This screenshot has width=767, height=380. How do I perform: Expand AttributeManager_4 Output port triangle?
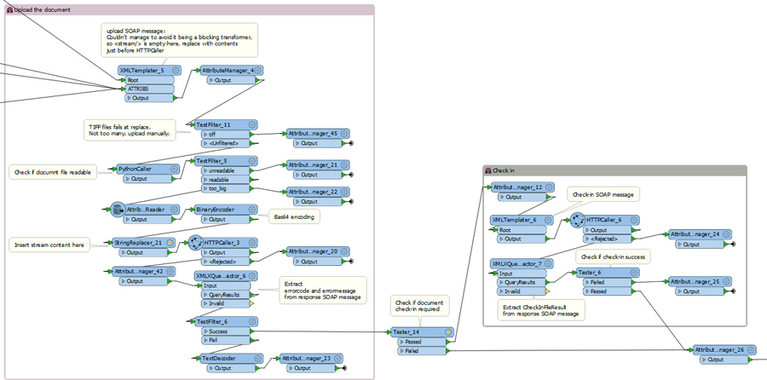[x=210, y=80]
